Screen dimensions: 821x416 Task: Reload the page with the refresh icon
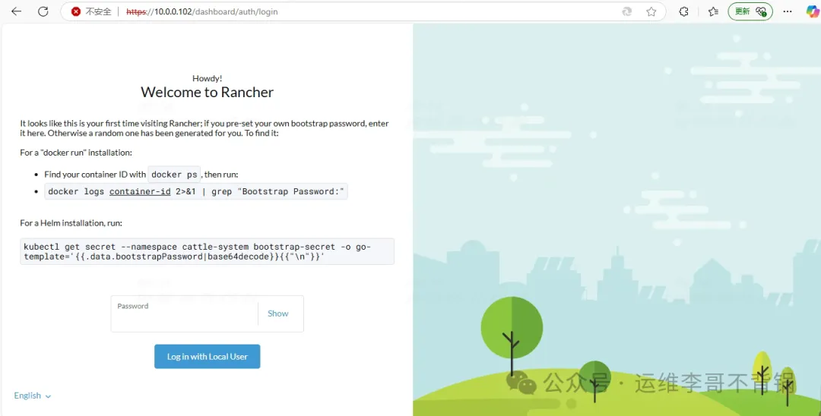pyautogui.click(x=43, y=11)
